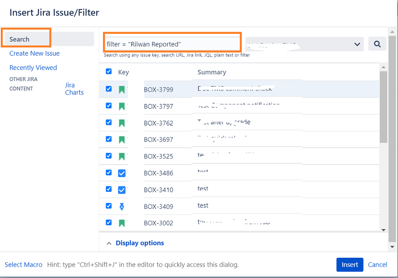The height and width of the screenshot is (278, 398).
Task: Toggle the select-all checkbox beside Key header
Action: point(109,71)
